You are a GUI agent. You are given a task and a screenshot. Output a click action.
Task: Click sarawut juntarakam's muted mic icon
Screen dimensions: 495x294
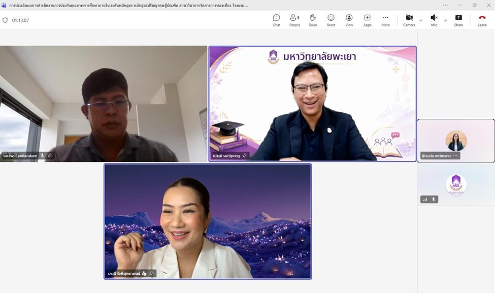click(x=42, y=156)
